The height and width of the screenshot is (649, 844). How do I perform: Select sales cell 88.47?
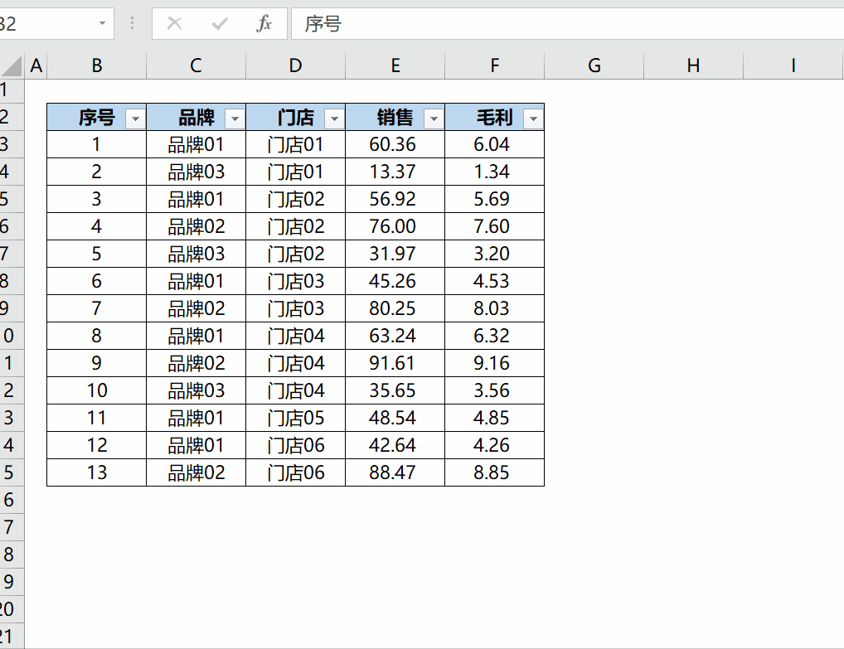(395, 472)
